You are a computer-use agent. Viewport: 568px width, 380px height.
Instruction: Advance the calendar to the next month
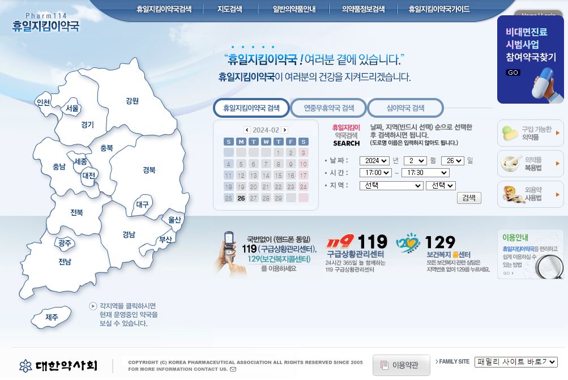tap(285, 130)
